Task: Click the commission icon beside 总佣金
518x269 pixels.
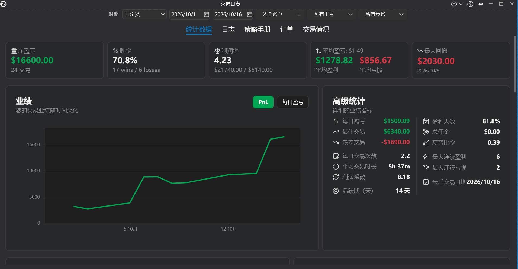Action: tap(426, 132)
